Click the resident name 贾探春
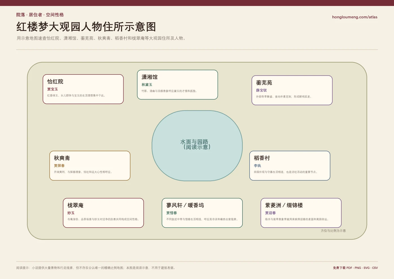 (59, 166)
